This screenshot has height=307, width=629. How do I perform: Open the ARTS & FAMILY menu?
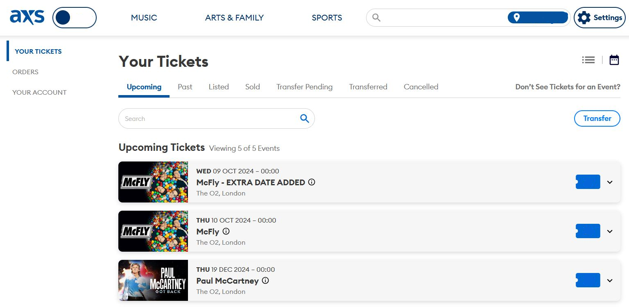click(x=234, y=18)
